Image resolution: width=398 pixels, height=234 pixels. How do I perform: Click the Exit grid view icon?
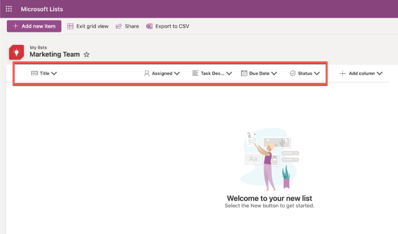click(x=71, y=26)
